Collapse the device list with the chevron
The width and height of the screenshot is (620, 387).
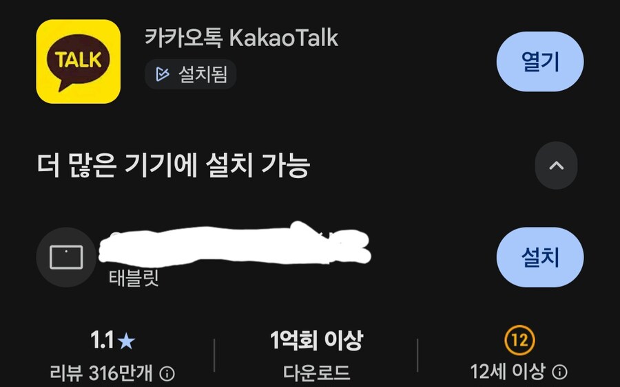pos(557,165)
